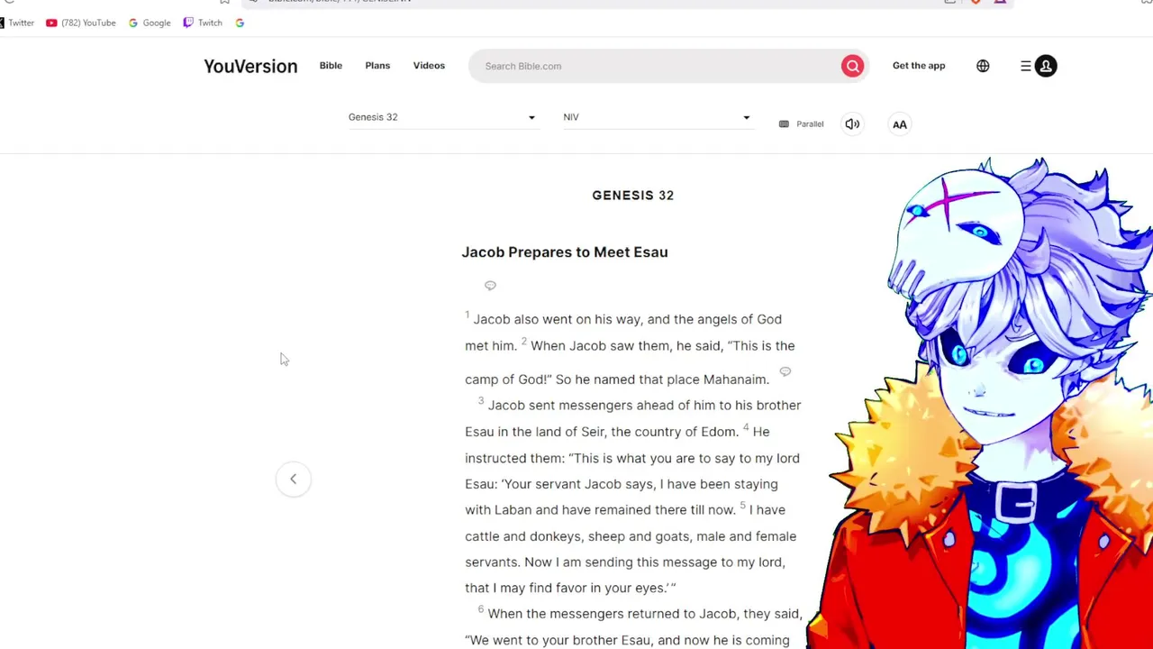This screenshot has width=1153, height=649.
Task: Enable Parallel reading mode
Action: click(801, 124)
